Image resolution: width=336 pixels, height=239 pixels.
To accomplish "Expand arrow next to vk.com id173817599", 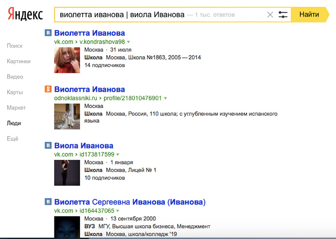I will click(x=118, y=155).
